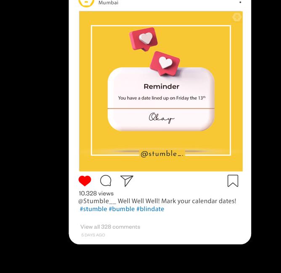Select the Reminder heading text
This screenshot has height=273, width=281.
(161, 86)
